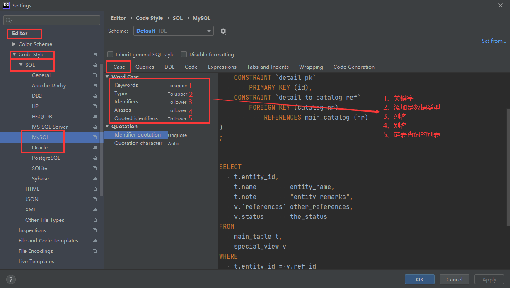Click the Apply button
Viewport: 510px width, 288px height.
[489, 279]
